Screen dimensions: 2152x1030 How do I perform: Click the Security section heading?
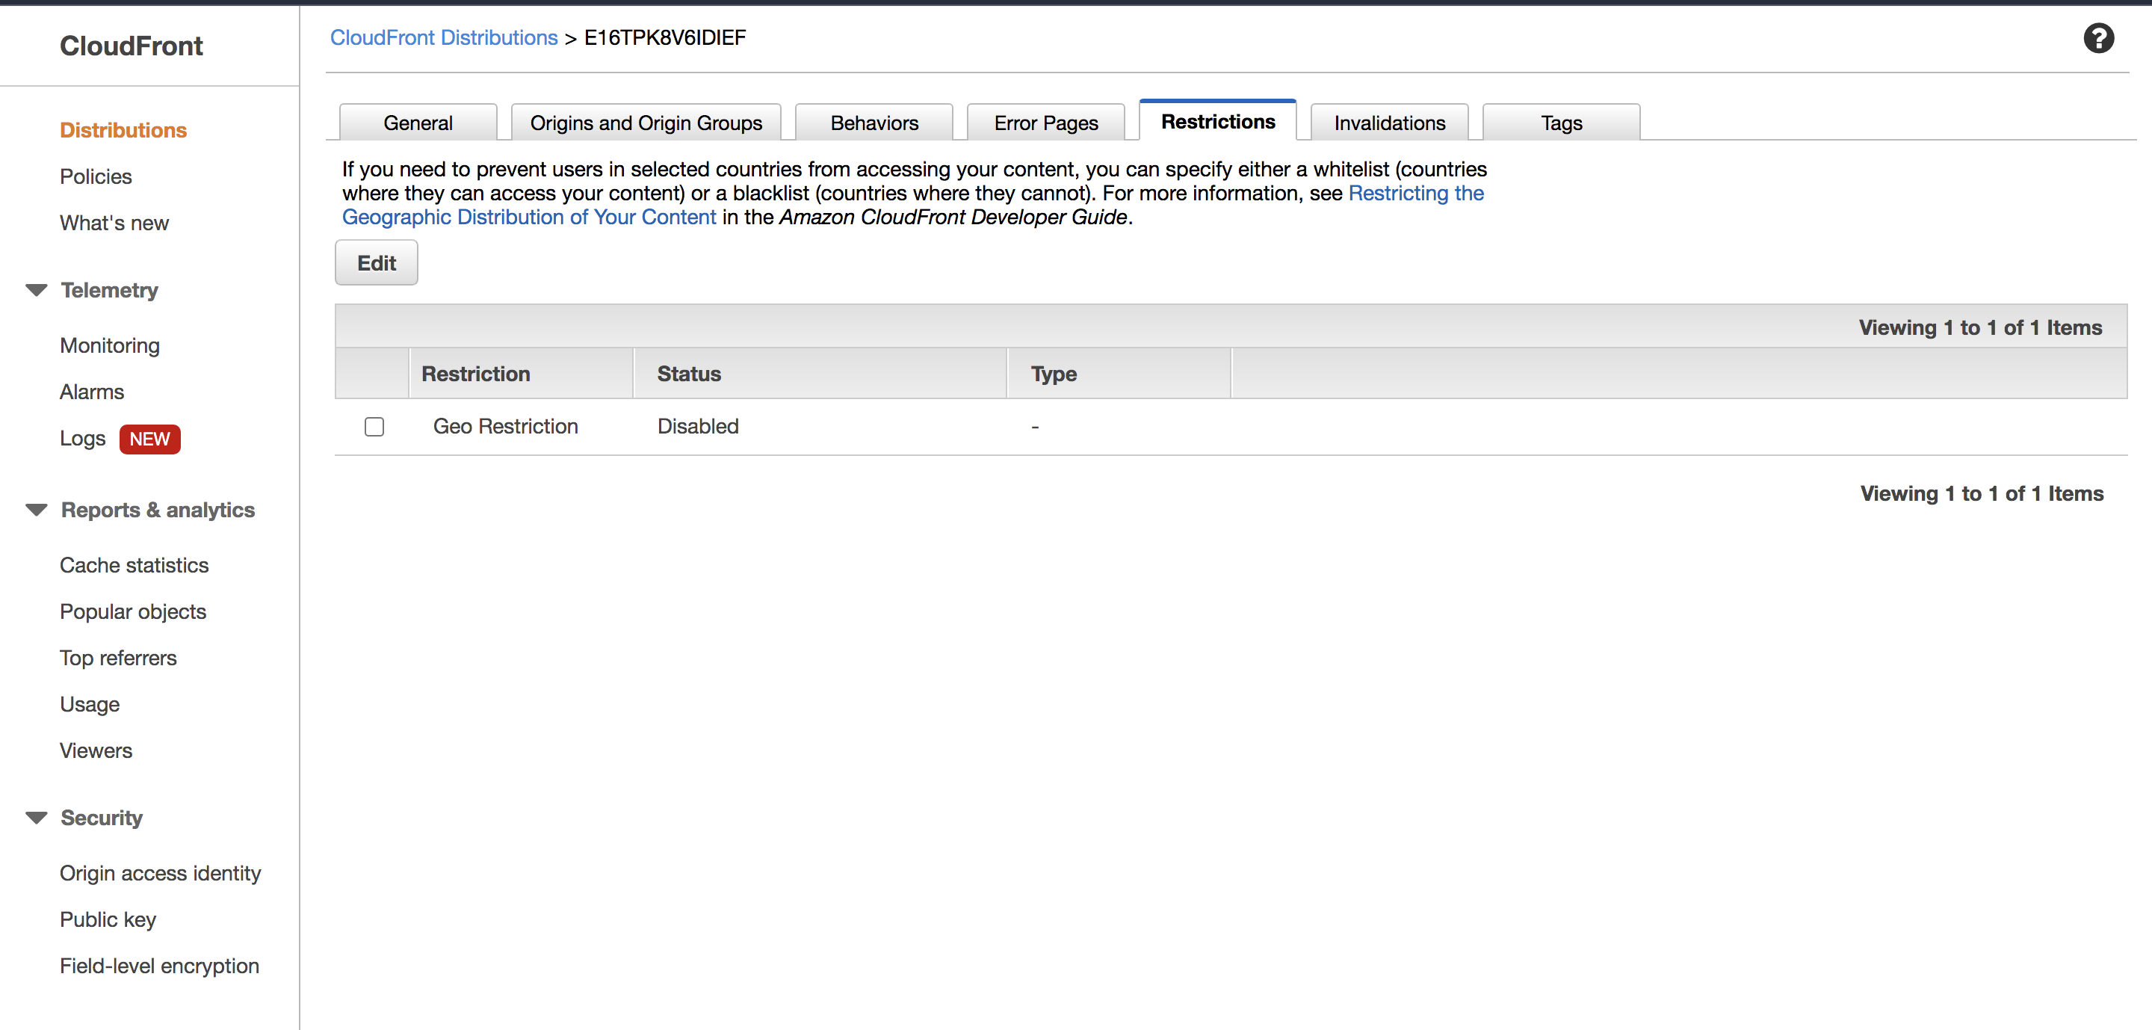click(102, 817)
